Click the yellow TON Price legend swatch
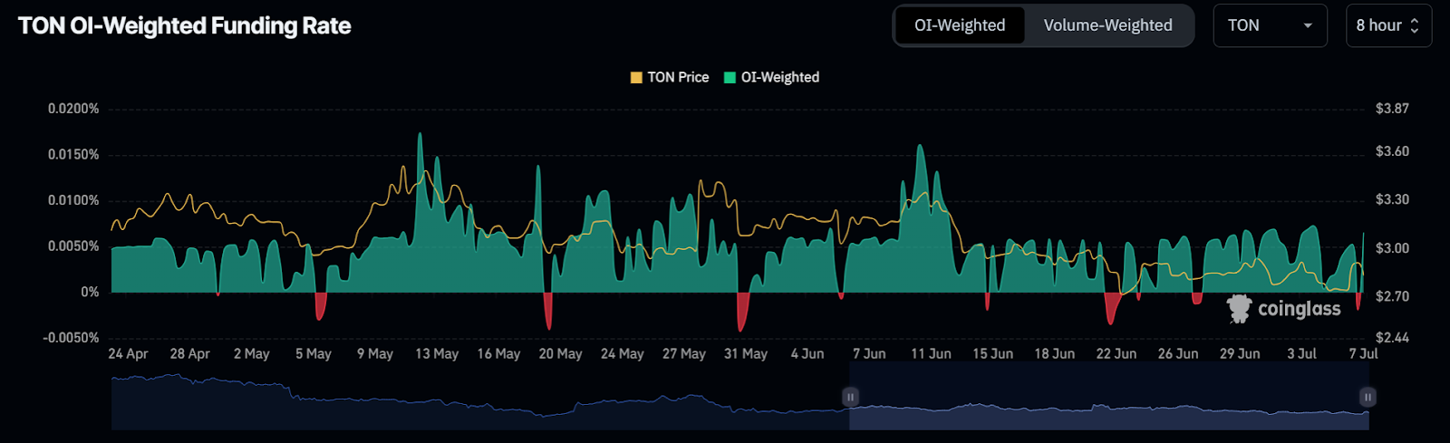 636,77
